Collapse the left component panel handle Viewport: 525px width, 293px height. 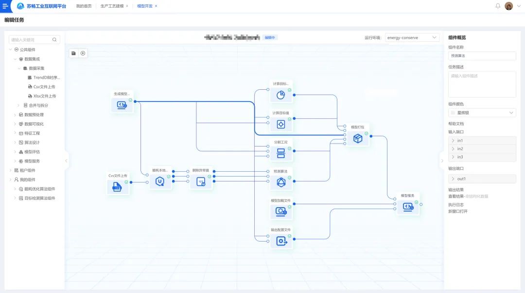click(66, 161)
